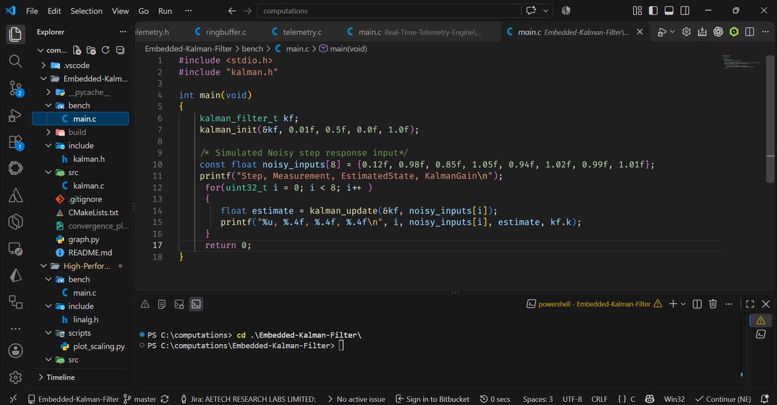
Task: Open the View menu
Action: click(x=120, y=10)
